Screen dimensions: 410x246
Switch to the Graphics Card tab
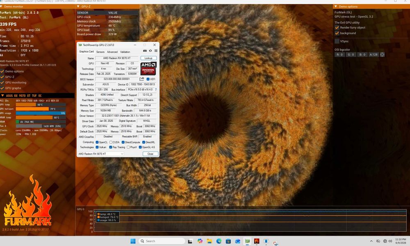pyautogui.click(x=86, y=52)
